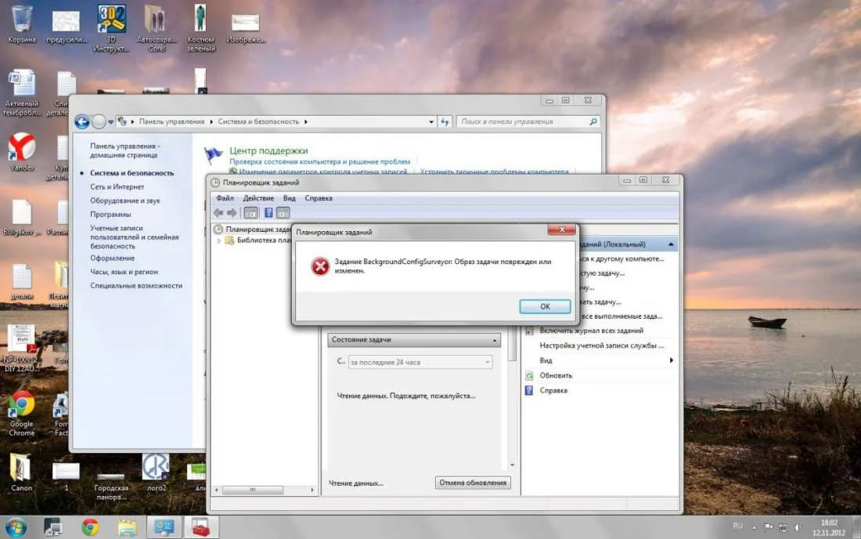
Task: Open the Справка menu in Task Scheduler
Action: click(x=319, y=198)
